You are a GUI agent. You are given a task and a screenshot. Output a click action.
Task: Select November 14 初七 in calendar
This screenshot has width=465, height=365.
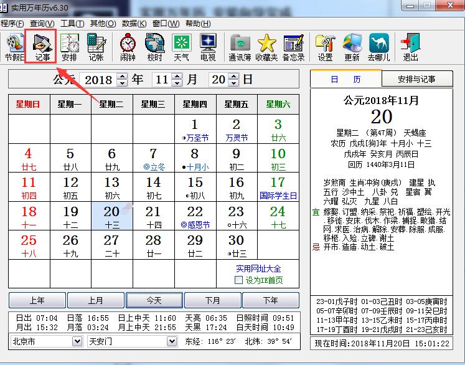coord(154,187)
